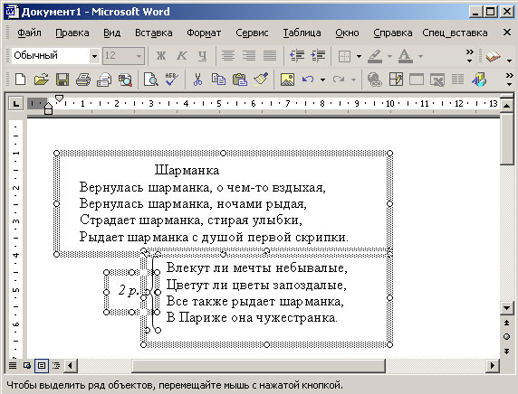518x394 pixels.
Task: Switch to Web Layout view
Action: 27,365
